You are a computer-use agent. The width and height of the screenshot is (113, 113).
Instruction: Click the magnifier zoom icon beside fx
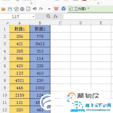(x=48, y=16)
